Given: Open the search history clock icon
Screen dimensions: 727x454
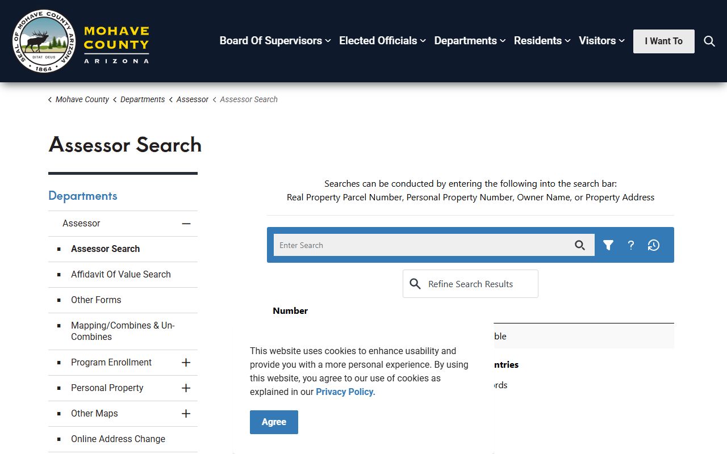Looking at the screenshot, I should (654, 245).
